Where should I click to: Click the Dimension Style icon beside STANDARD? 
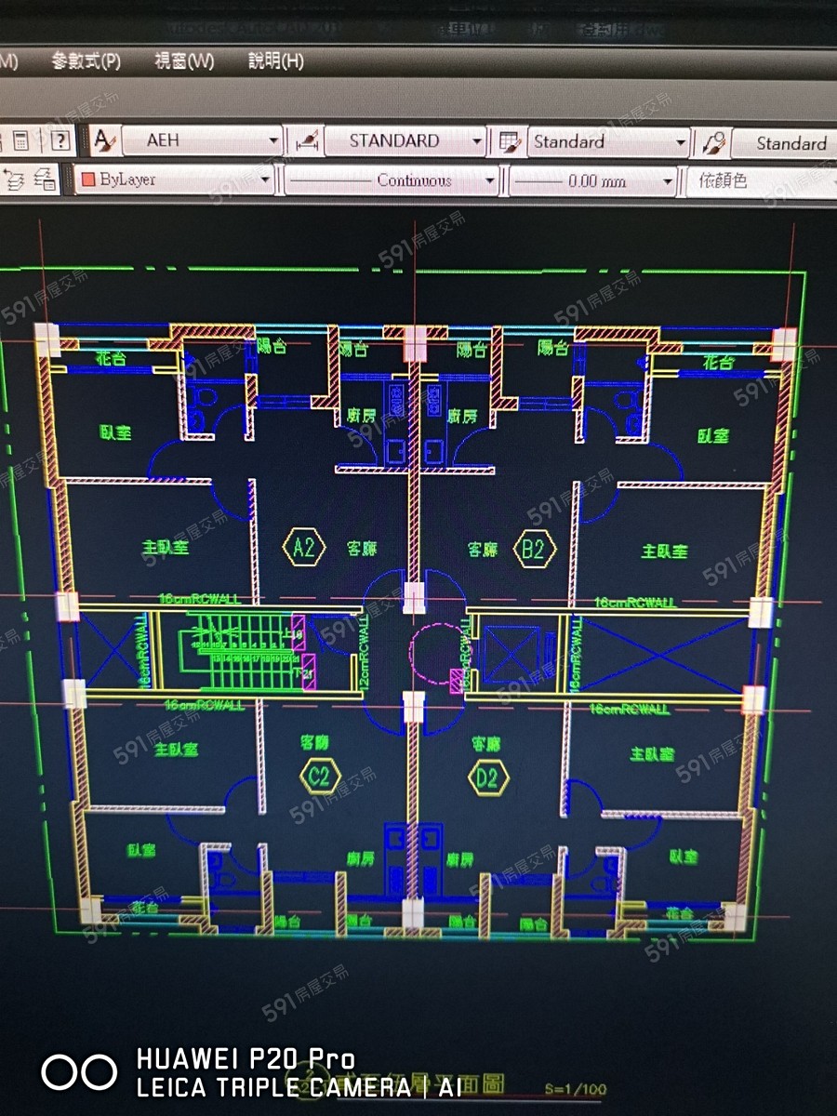308,141
